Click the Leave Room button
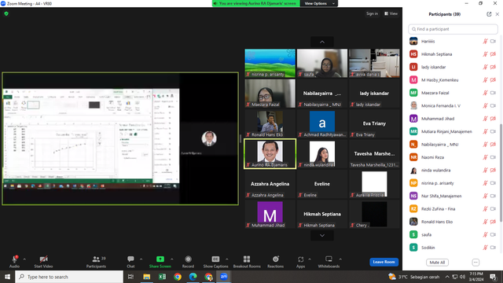This screenshot has width=503, height=283. [384, 262]
